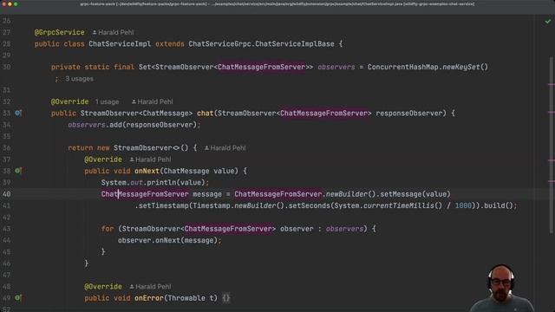
Task: Click the window title bar file path
Action: tap(277, 3)
